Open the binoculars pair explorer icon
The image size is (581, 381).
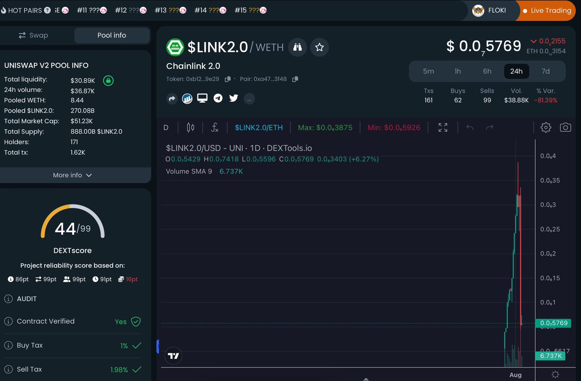coord(297,47)
